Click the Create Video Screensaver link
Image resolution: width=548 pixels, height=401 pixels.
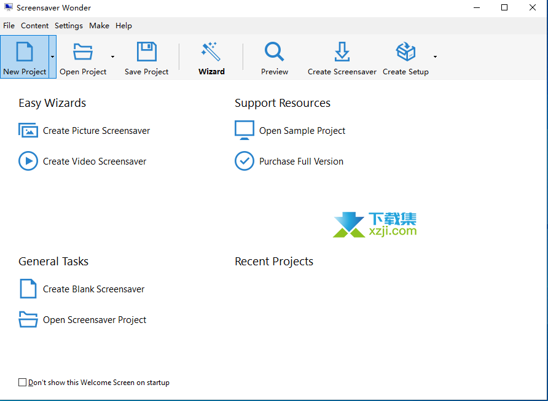(95, 162)
